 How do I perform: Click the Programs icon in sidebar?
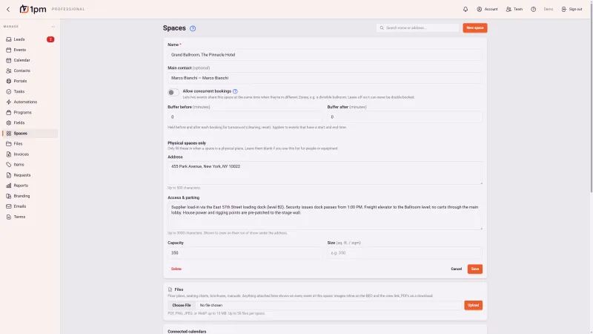[9, 113]
